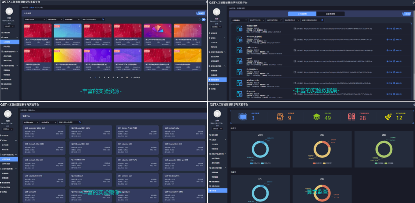415x203 pixels.
Task: Open second filter dropdown in 镜像中心 panel
Action: [48, 122]
